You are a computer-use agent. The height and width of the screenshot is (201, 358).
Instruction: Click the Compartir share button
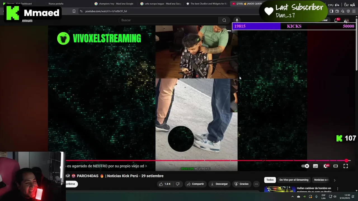click(195, 184)
